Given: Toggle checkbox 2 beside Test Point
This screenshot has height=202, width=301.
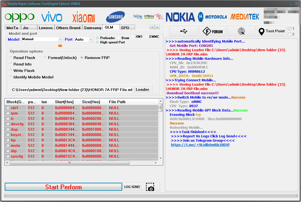Looking at the screenshot, I should pyautogui.click(x=290, y=34).
